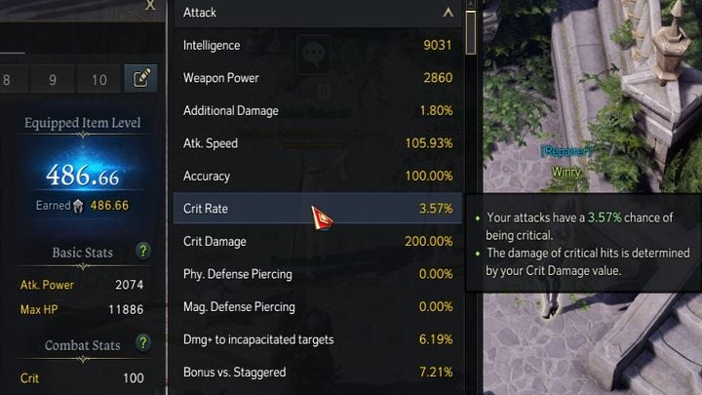This screenshot has width=702, height=395.
Task: Click the Atk. Speed stat row
Action: (318, 143)
